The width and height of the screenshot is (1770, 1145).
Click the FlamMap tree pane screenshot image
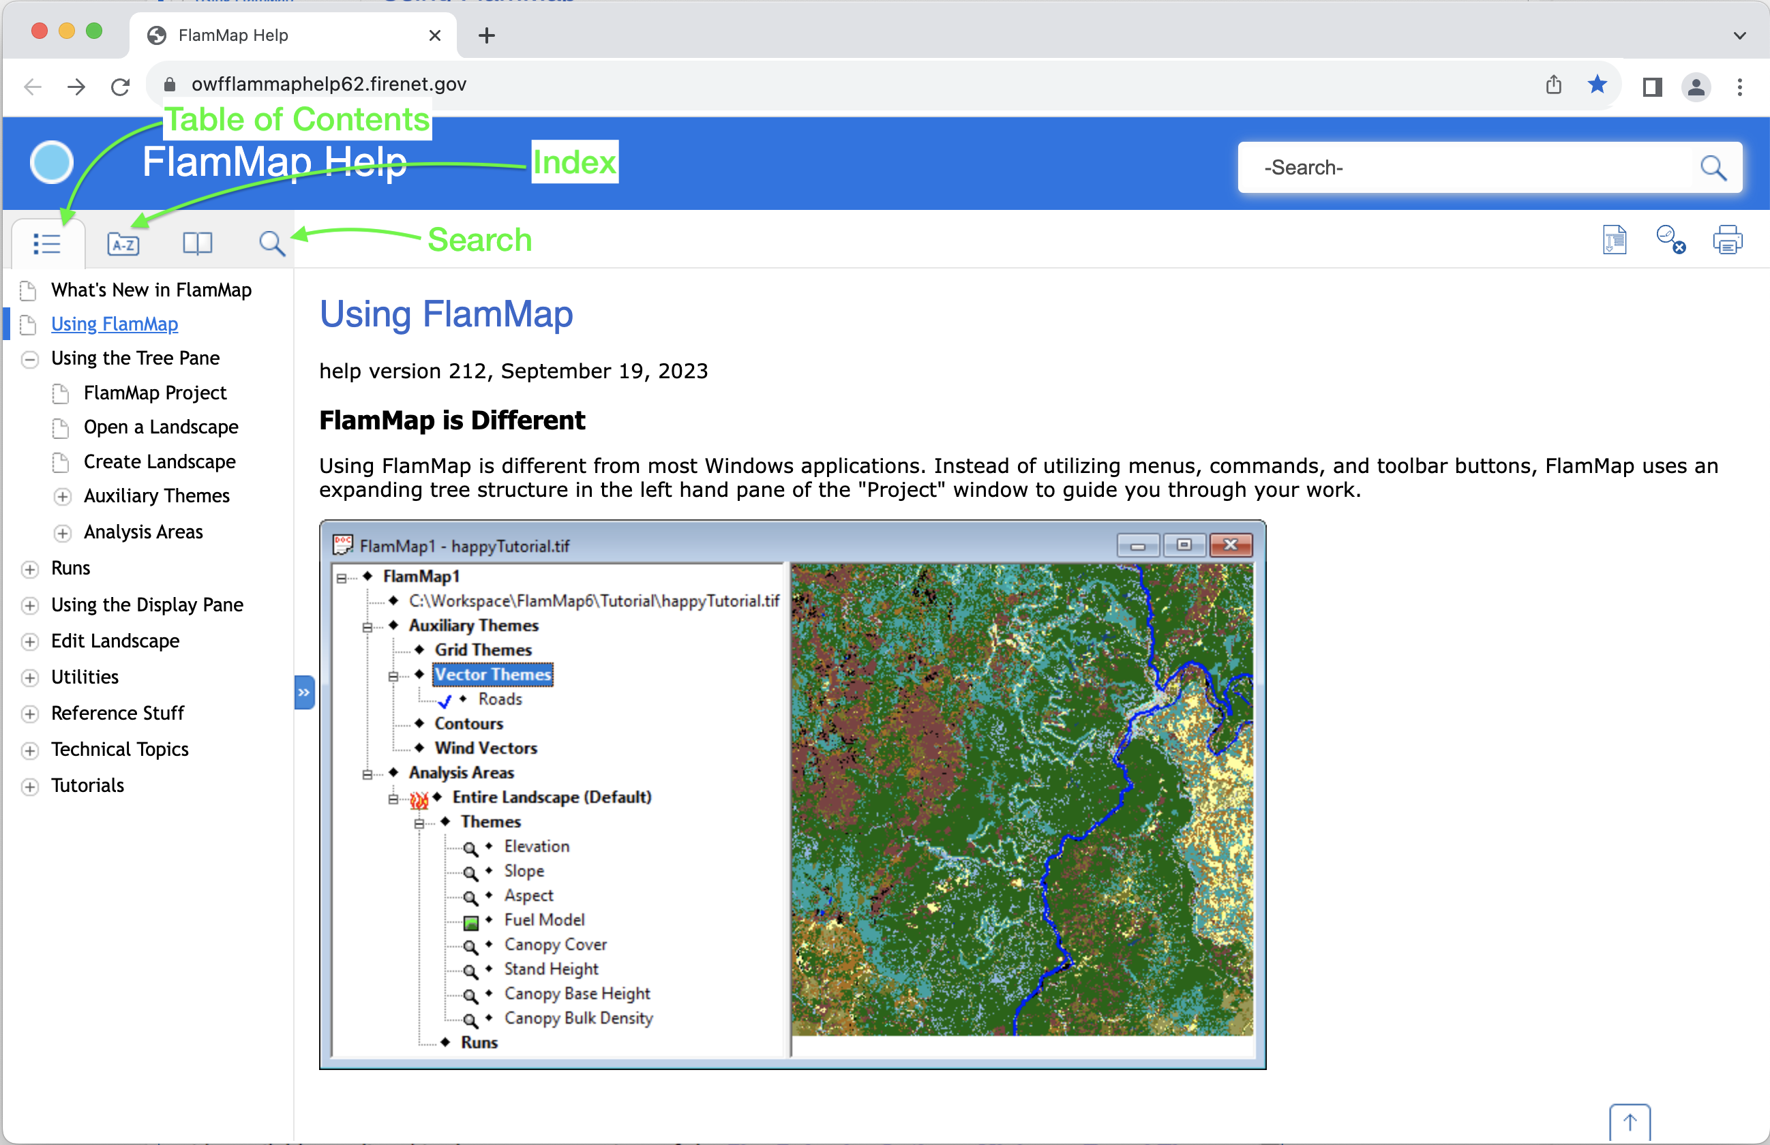[793, 795]
